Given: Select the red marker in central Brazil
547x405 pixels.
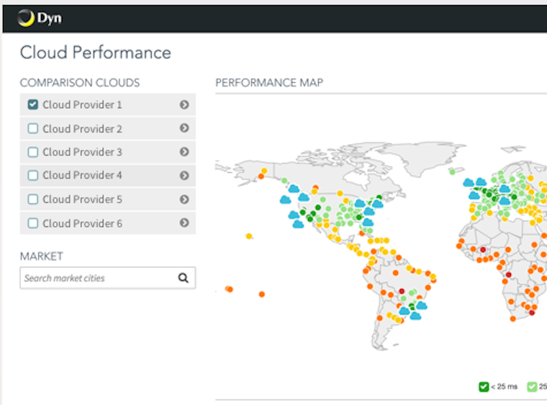Looking at the screenshot, I should click(x=402, y=291).
